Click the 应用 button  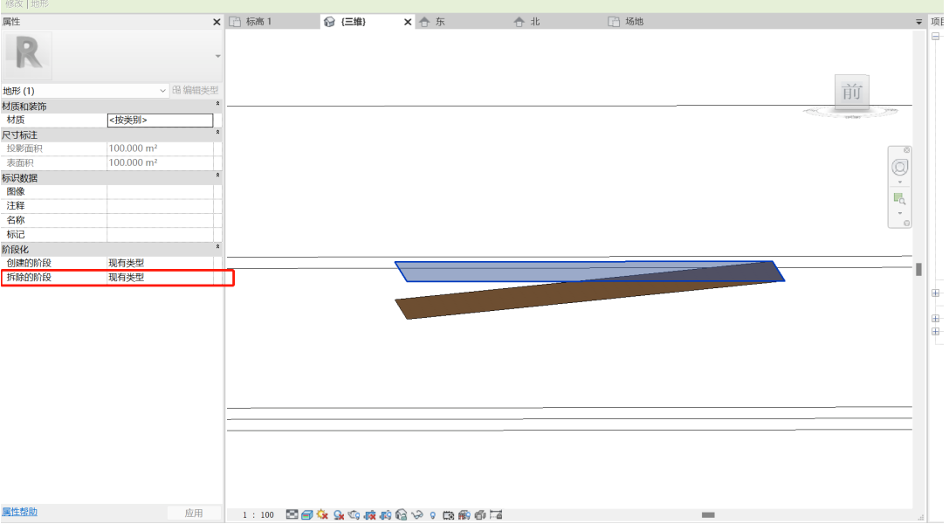click(194, 514)
